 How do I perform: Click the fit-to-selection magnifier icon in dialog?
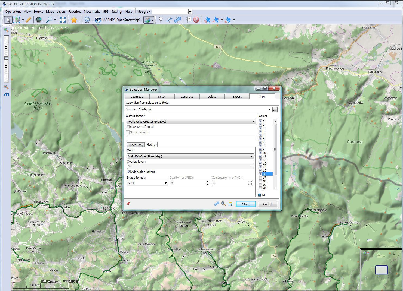223,204
